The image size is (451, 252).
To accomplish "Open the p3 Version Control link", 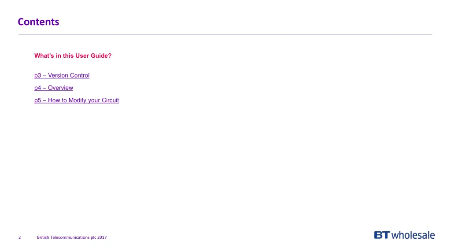I will pyautogui.click(x=62, y=75).
